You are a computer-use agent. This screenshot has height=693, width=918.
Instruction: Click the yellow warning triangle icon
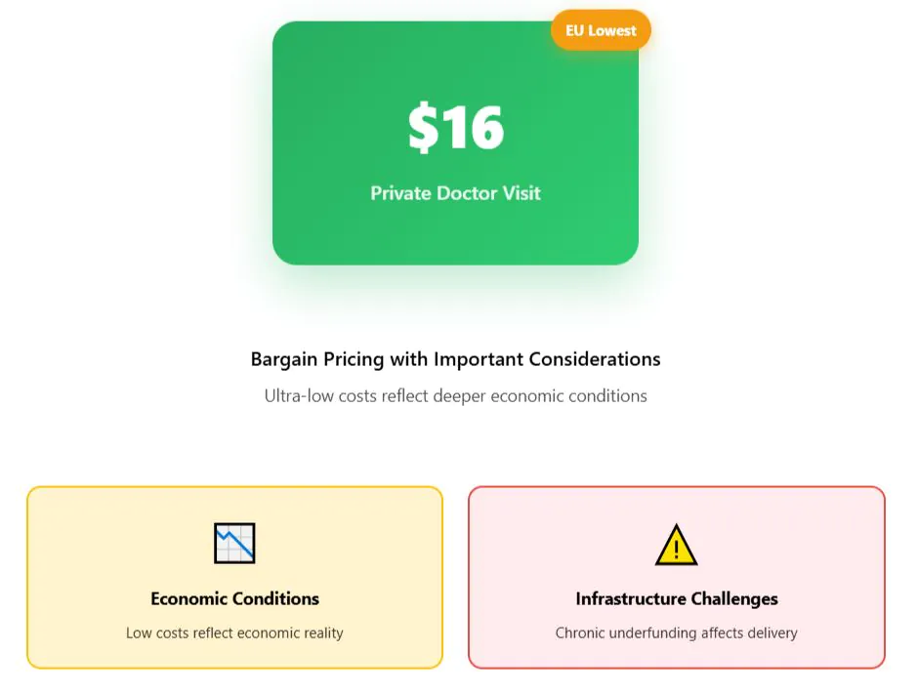(x=676, y=545)
